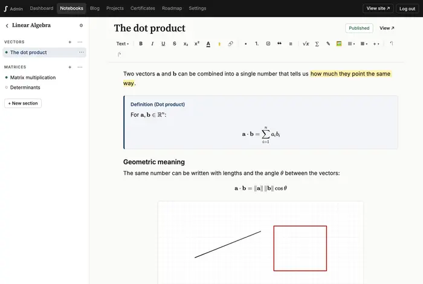
Task: Click the highlighted text in first paragraph
Action: point(350,74)
